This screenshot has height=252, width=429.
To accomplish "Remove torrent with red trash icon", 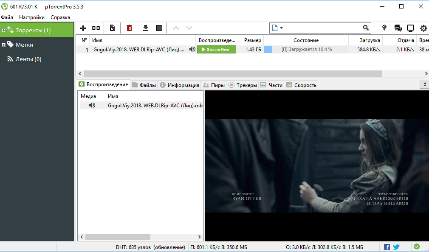I will 129,28.
